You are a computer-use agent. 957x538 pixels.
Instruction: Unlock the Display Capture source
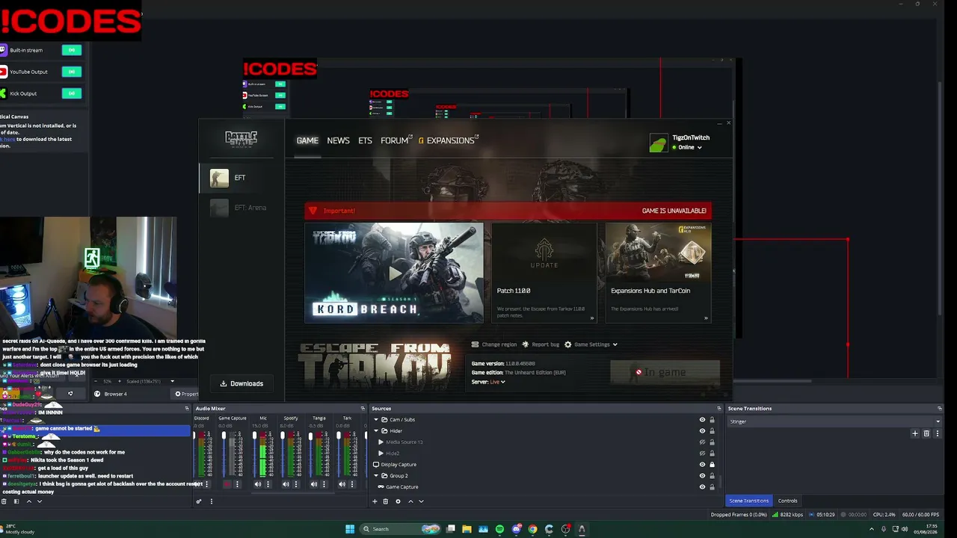pos(712,465)
